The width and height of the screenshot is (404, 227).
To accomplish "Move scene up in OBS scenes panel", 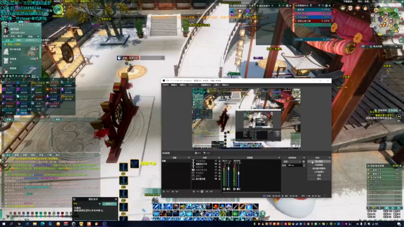I will tap(173, 192).
